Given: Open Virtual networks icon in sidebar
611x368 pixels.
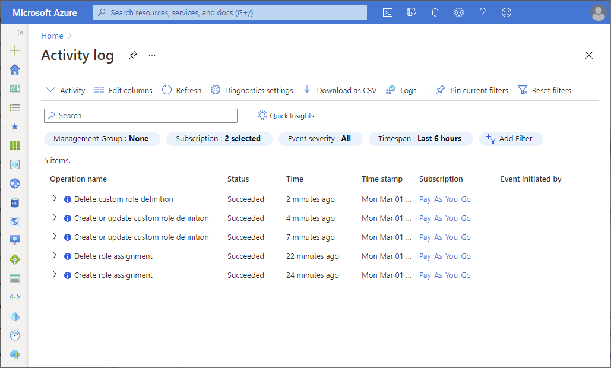Looking at the screenshot, I should 15,297.
